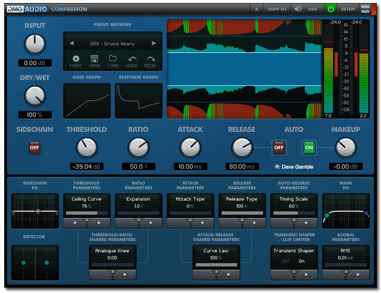Click the Dry/Wet 100 % value field
This screenshot has height=293, width=381.
(35, 115)
